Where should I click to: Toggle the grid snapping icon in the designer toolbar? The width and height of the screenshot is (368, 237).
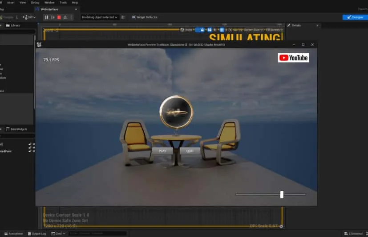point(222,30)
